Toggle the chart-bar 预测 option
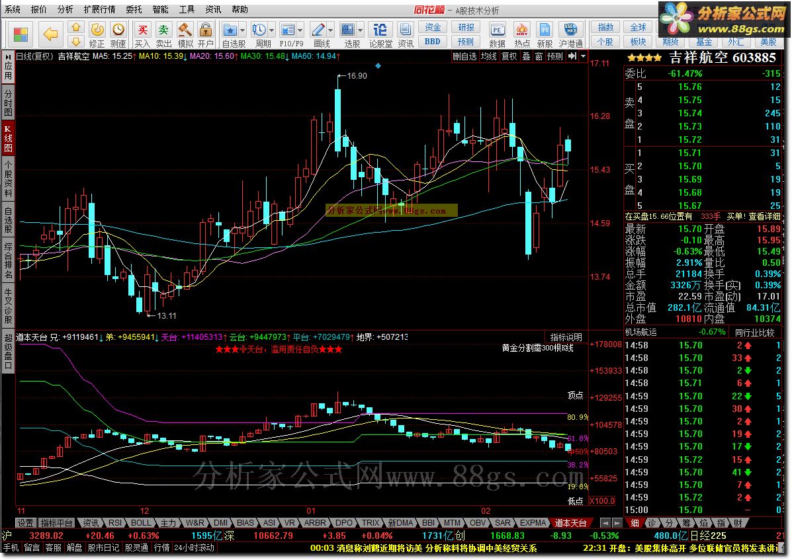 555,56
